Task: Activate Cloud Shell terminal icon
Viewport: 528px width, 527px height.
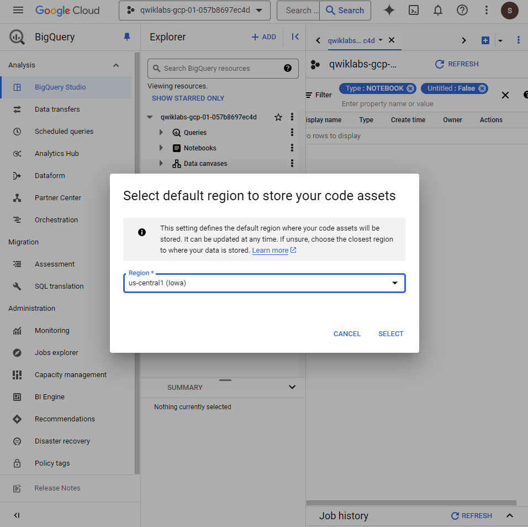Action: pyautogui.click(x=414, y=10)
